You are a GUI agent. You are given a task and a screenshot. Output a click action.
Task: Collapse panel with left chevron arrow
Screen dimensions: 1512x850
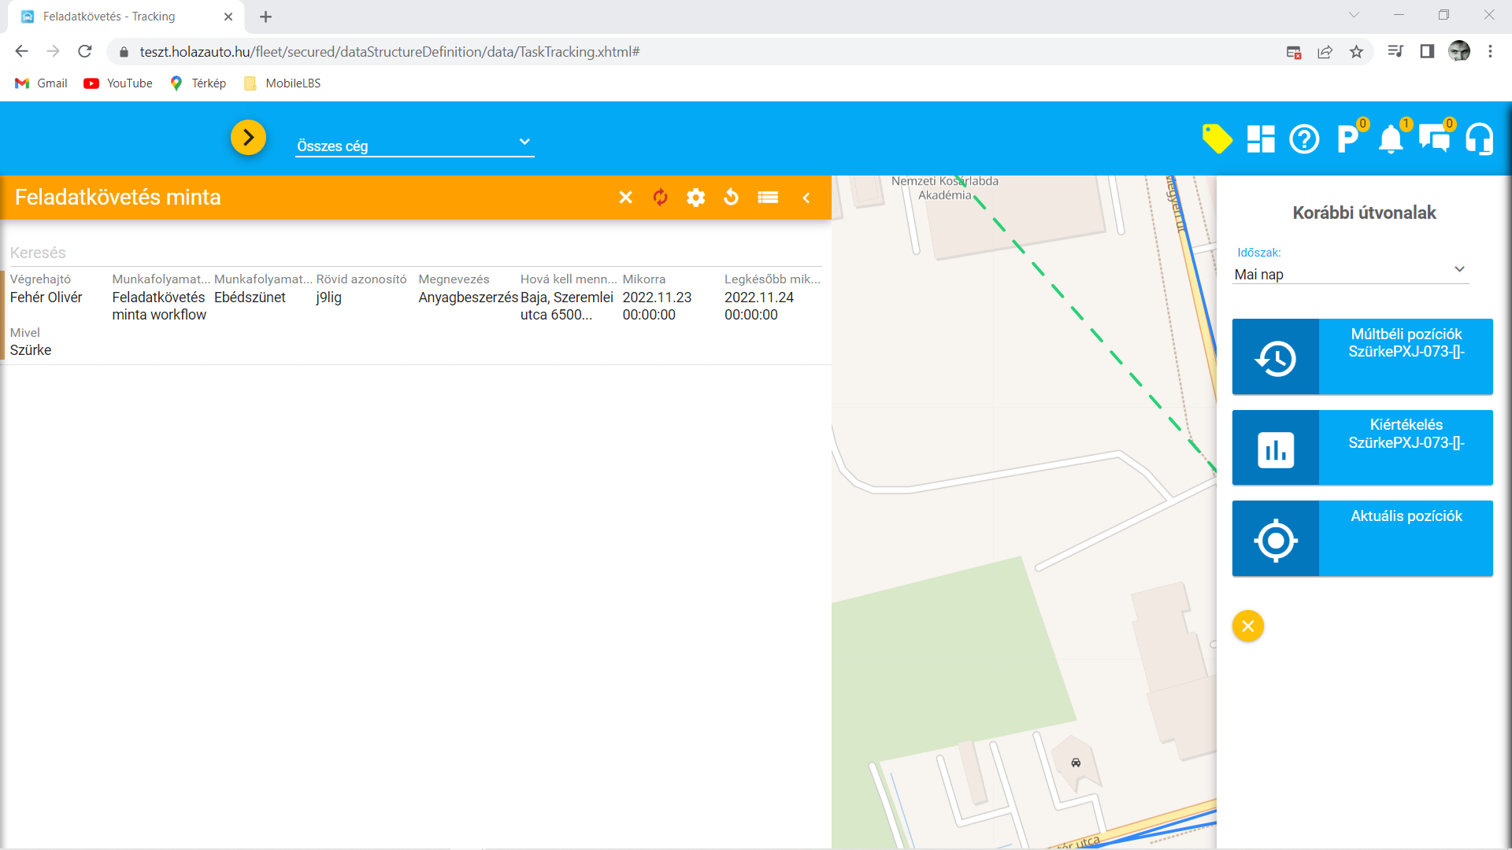tap(806, 198)
